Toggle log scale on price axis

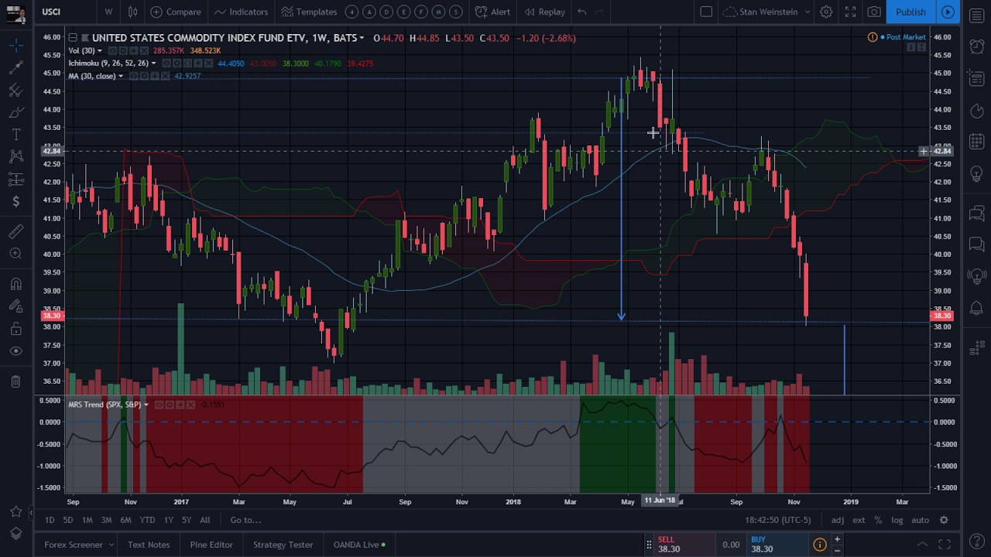(897, 520)
